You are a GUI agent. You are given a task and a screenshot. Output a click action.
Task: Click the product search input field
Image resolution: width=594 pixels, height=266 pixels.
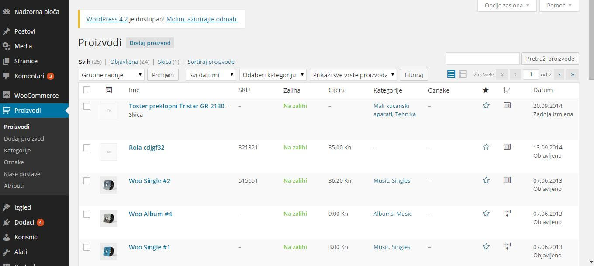(x=482, y=59)
